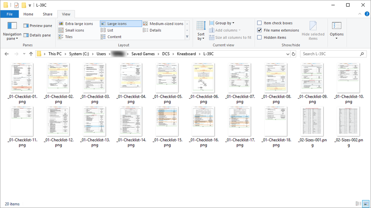Select Medium-sized icons layout

163,24
